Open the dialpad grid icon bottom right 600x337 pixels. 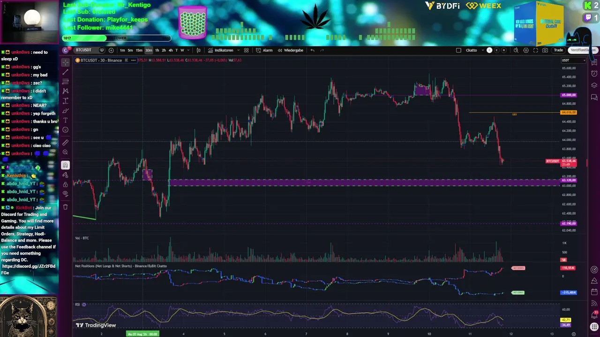point(594,326)
